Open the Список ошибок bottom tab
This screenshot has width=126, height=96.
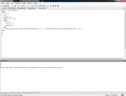tap(16, 93)
